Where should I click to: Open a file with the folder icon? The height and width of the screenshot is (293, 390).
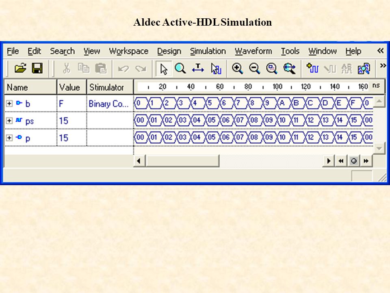tap(20, 68)
